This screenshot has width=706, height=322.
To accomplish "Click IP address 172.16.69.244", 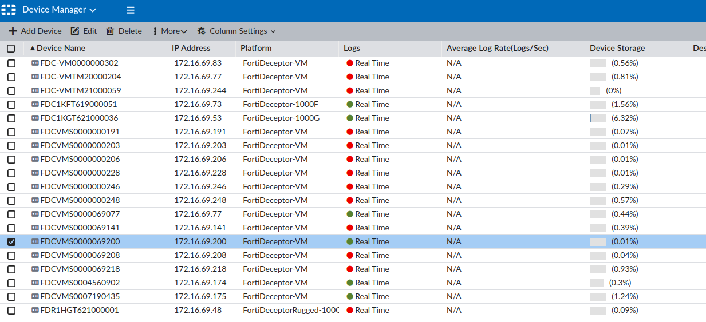I will point(200,90).
